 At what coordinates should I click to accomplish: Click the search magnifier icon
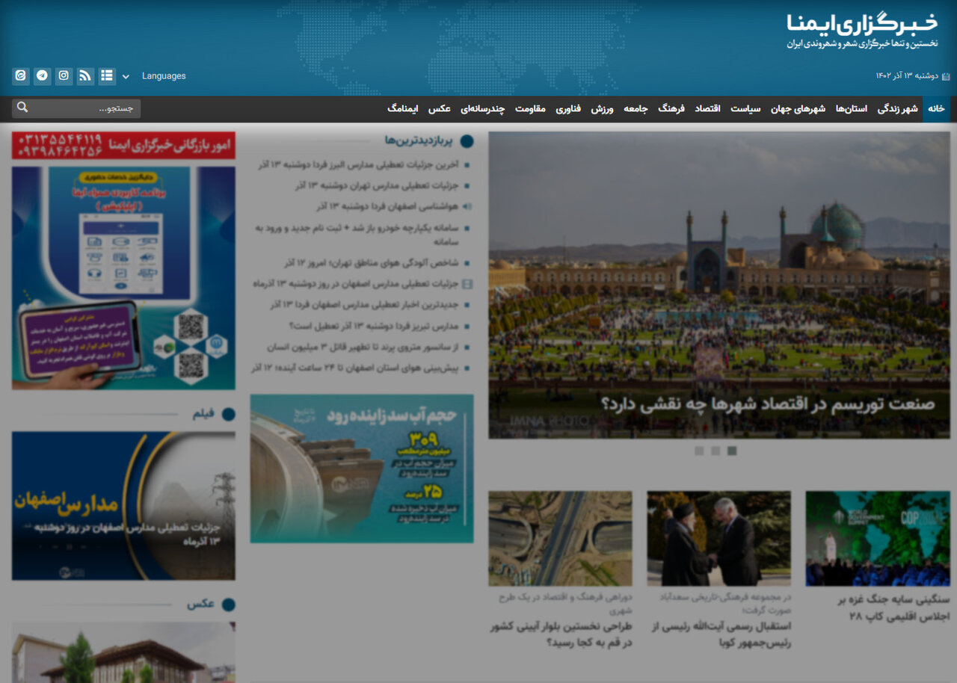(x=22, y=108)
